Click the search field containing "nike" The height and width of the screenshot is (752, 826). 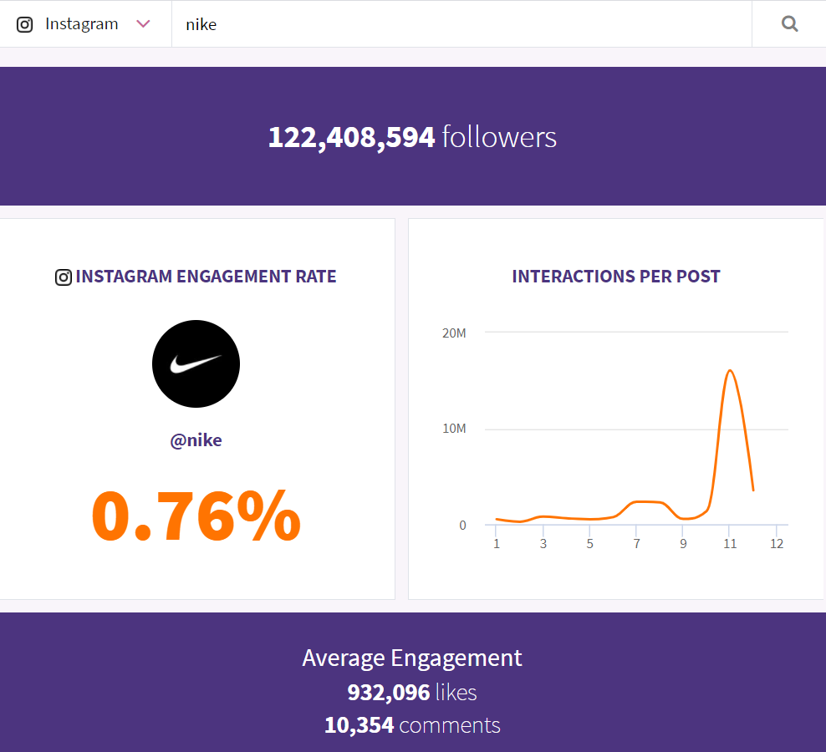click(460, 24)
